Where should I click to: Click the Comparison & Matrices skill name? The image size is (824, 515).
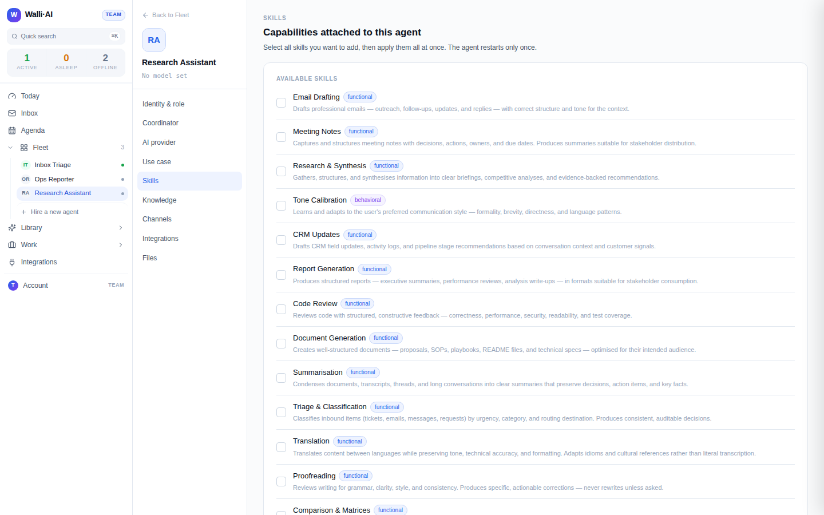pyautogui.click(x=331, y=510)
